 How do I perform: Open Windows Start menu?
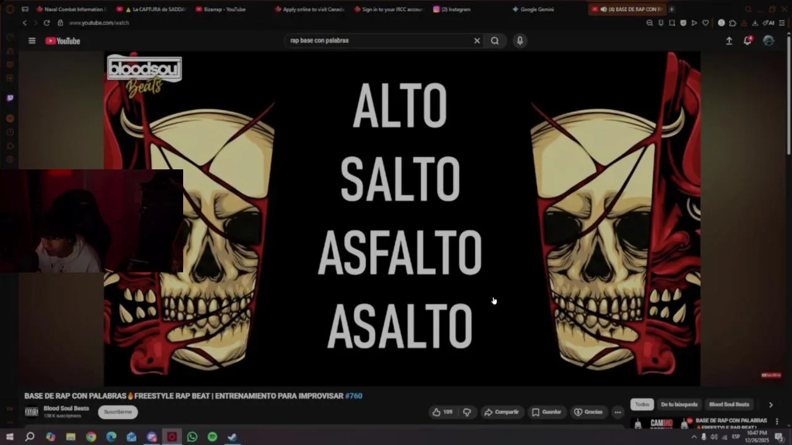[10, 437]
